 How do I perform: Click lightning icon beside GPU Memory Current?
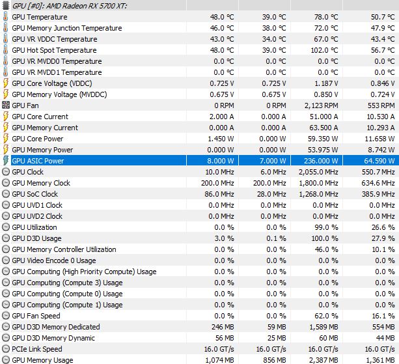(x=6, y=128)
